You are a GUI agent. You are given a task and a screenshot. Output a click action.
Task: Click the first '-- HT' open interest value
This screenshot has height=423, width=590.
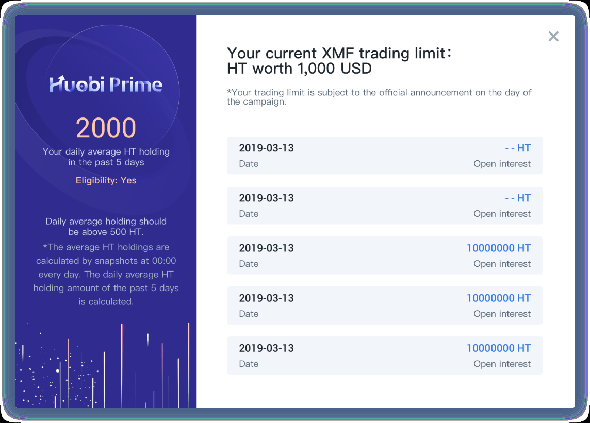click(x=518, y=148)
